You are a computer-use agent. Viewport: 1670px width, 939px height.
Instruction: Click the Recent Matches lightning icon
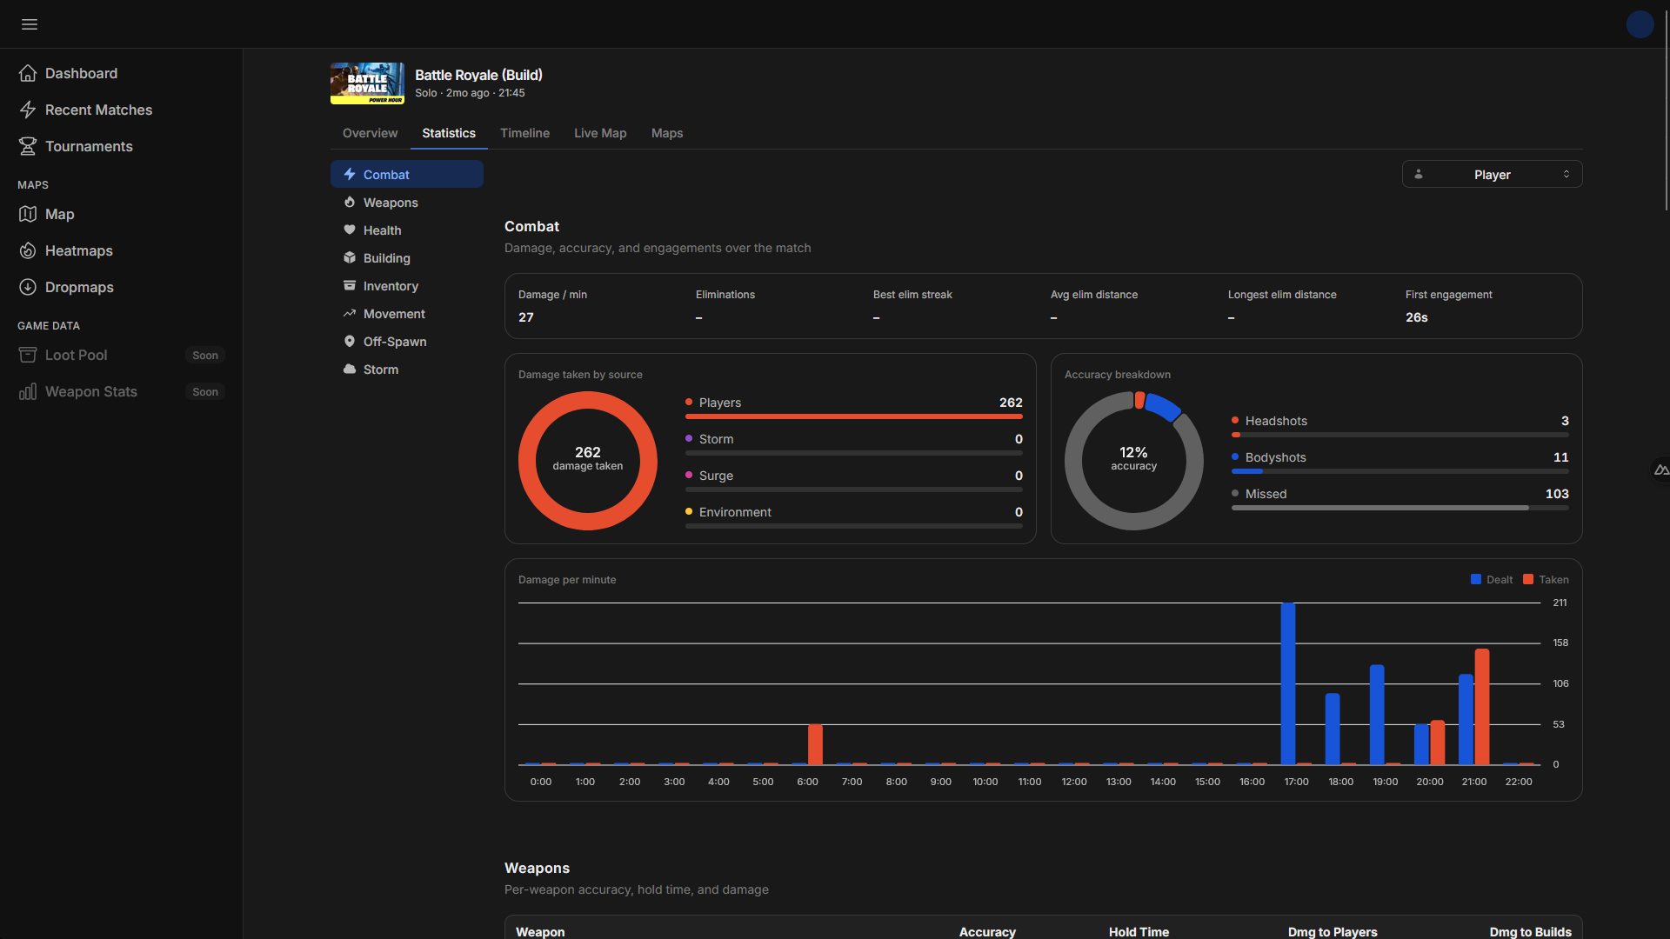coord(28,110)
